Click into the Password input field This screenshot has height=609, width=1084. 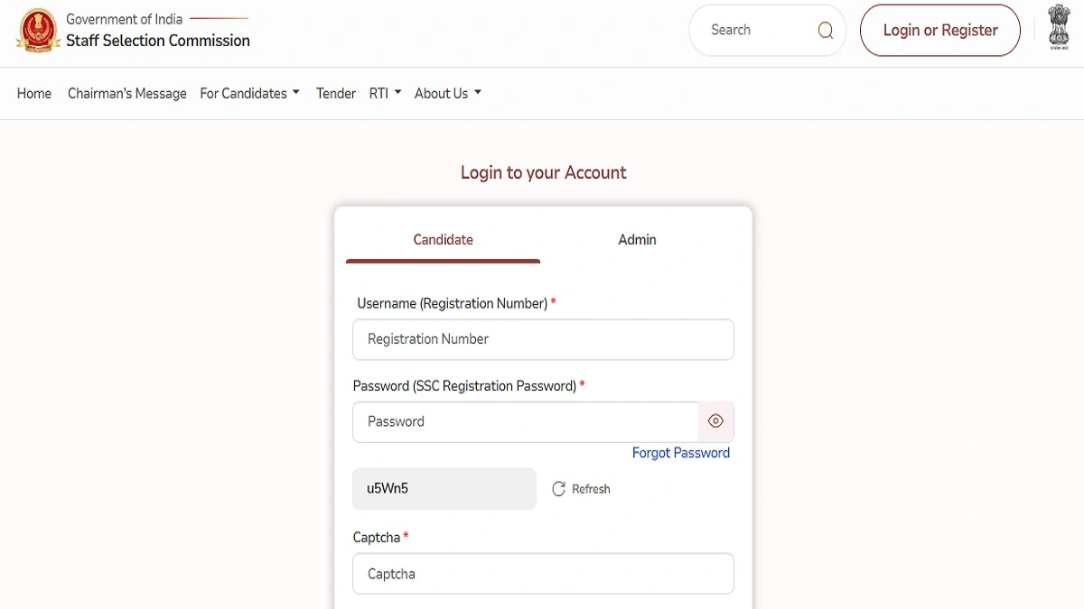coord(525,421)
